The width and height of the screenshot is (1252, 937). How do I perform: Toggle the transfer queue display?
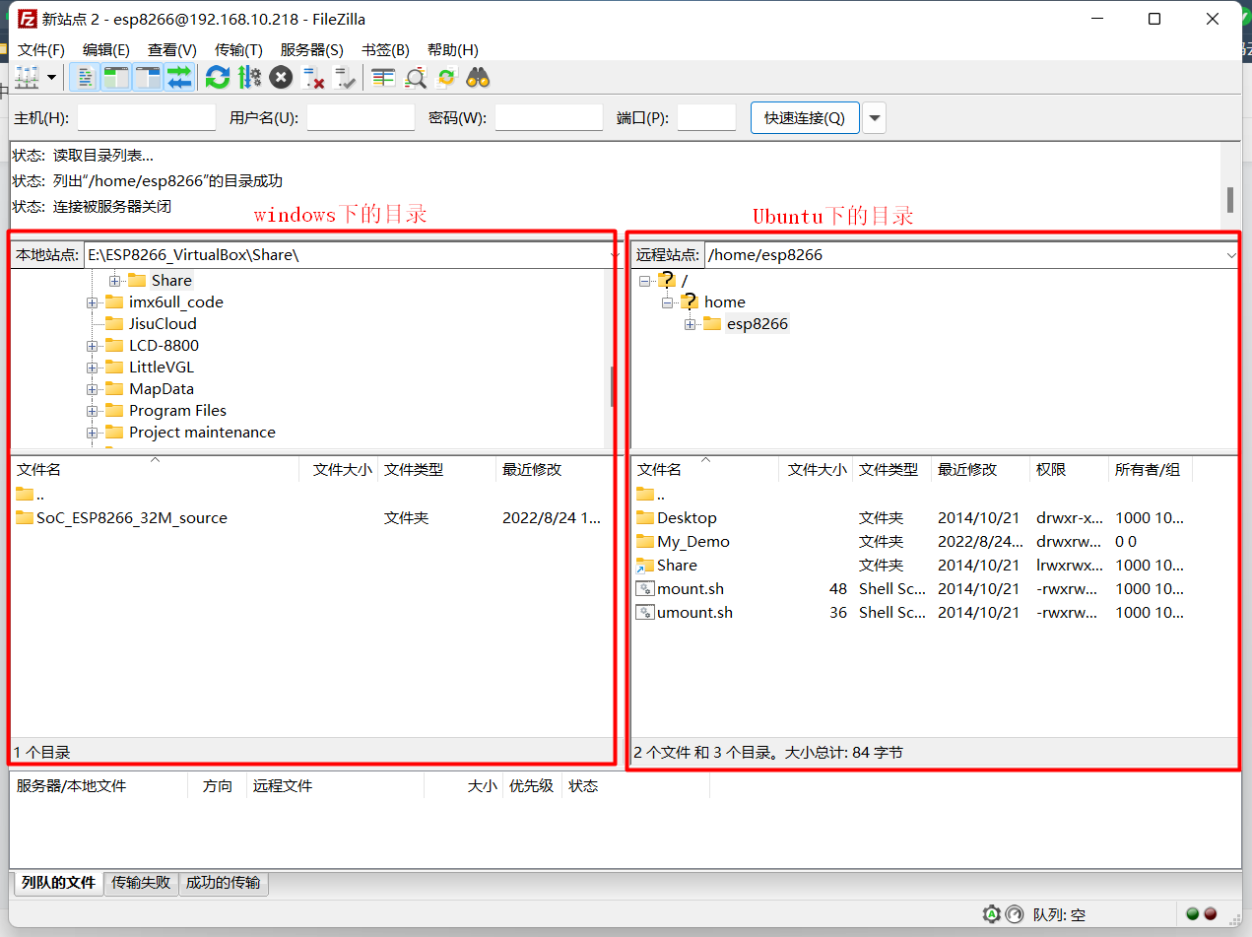click(x=179, y=78)
